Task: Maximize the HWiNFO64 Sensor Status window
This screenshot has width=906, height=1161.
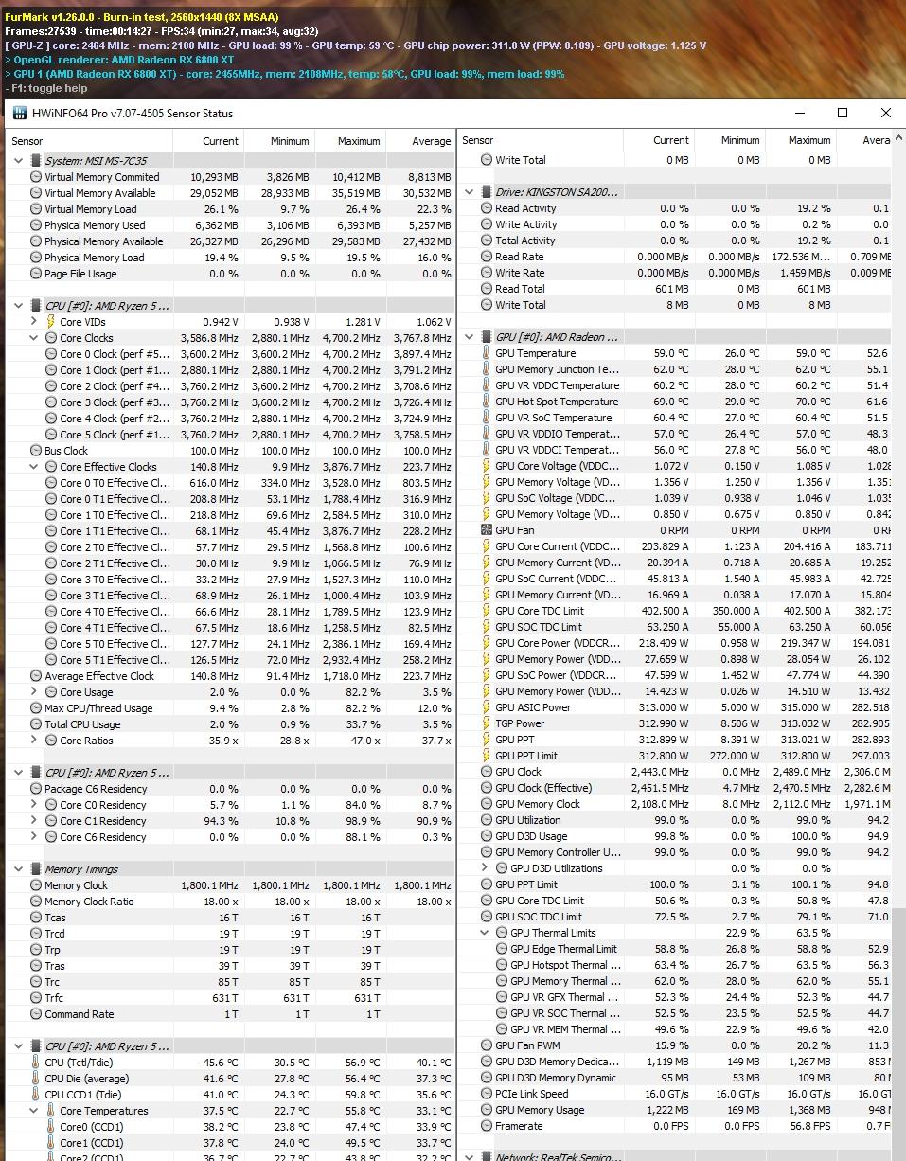Action: (843, 113)
